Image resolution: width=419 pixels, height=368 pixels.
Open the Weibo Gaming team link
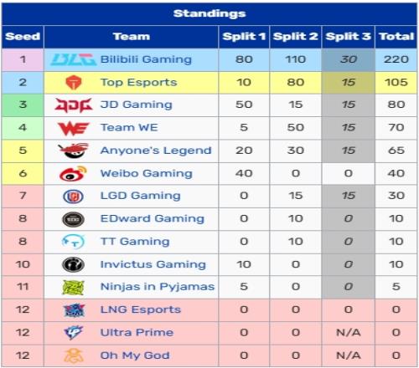tap(147, 173)
